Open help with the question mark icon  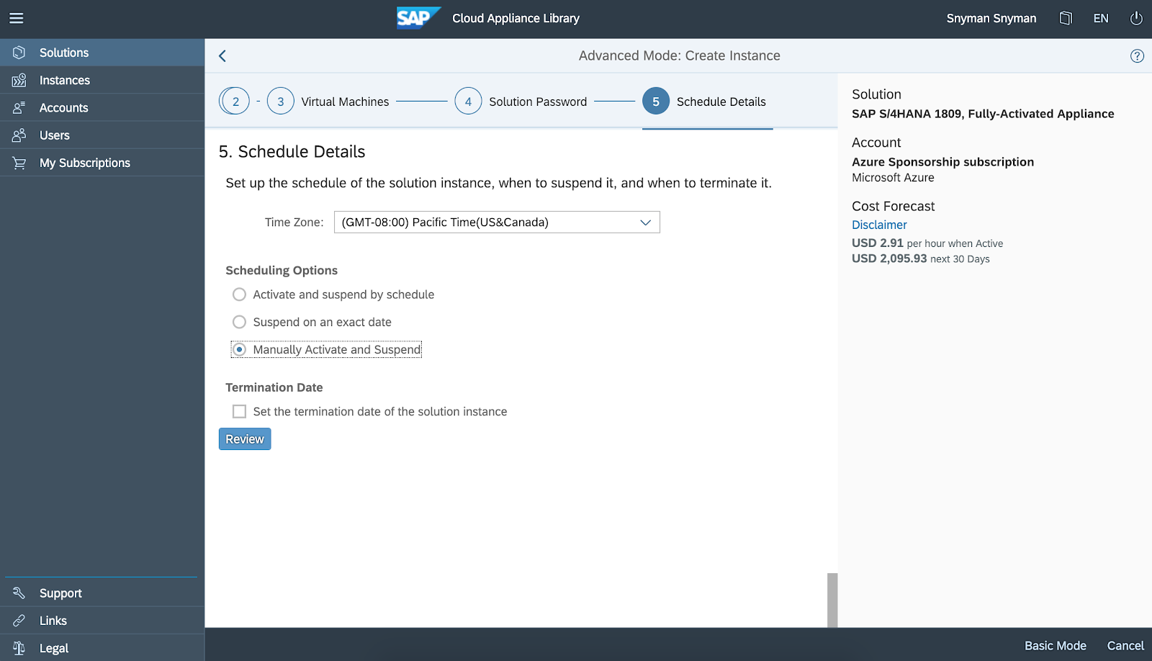pyautogui.click(x=1137, y=56)
